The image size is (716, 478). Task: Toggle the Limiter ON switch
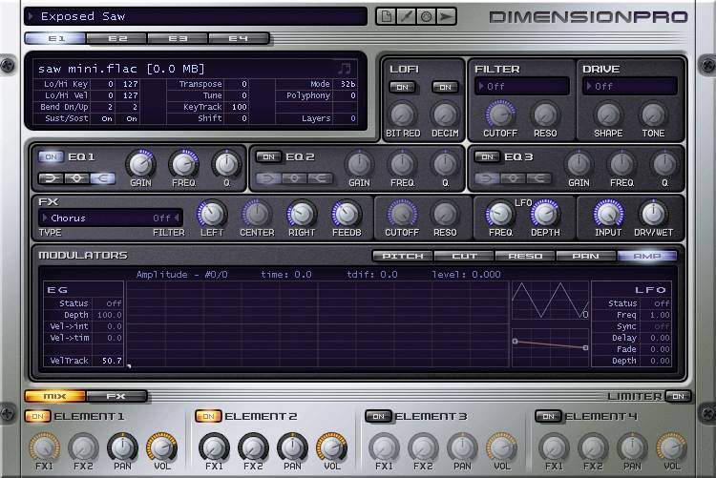pyautogui.click(x=678, y=396)
